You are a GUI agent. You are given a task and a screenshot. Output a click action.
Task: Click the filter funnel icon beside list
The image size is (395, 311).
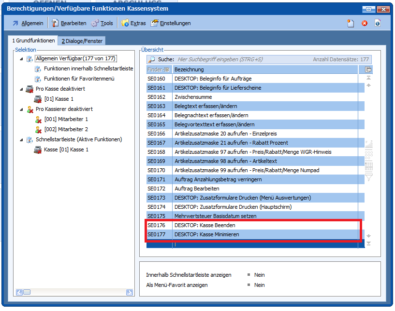tap(369, 177)
